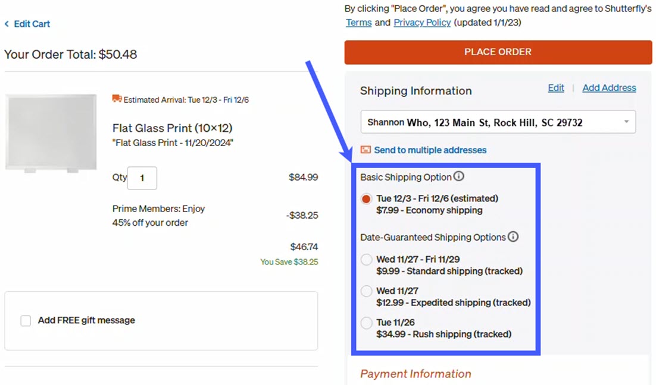
Task: Check the Add FREE gift message checkbox
Action: [26, 320]
